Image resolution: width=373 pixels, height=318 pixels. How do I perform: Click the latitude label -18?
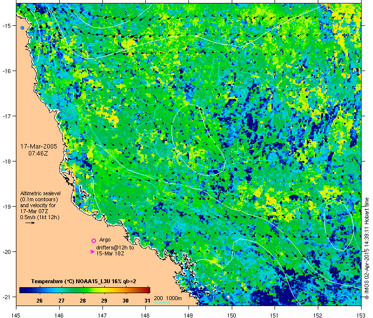(6, 161)
